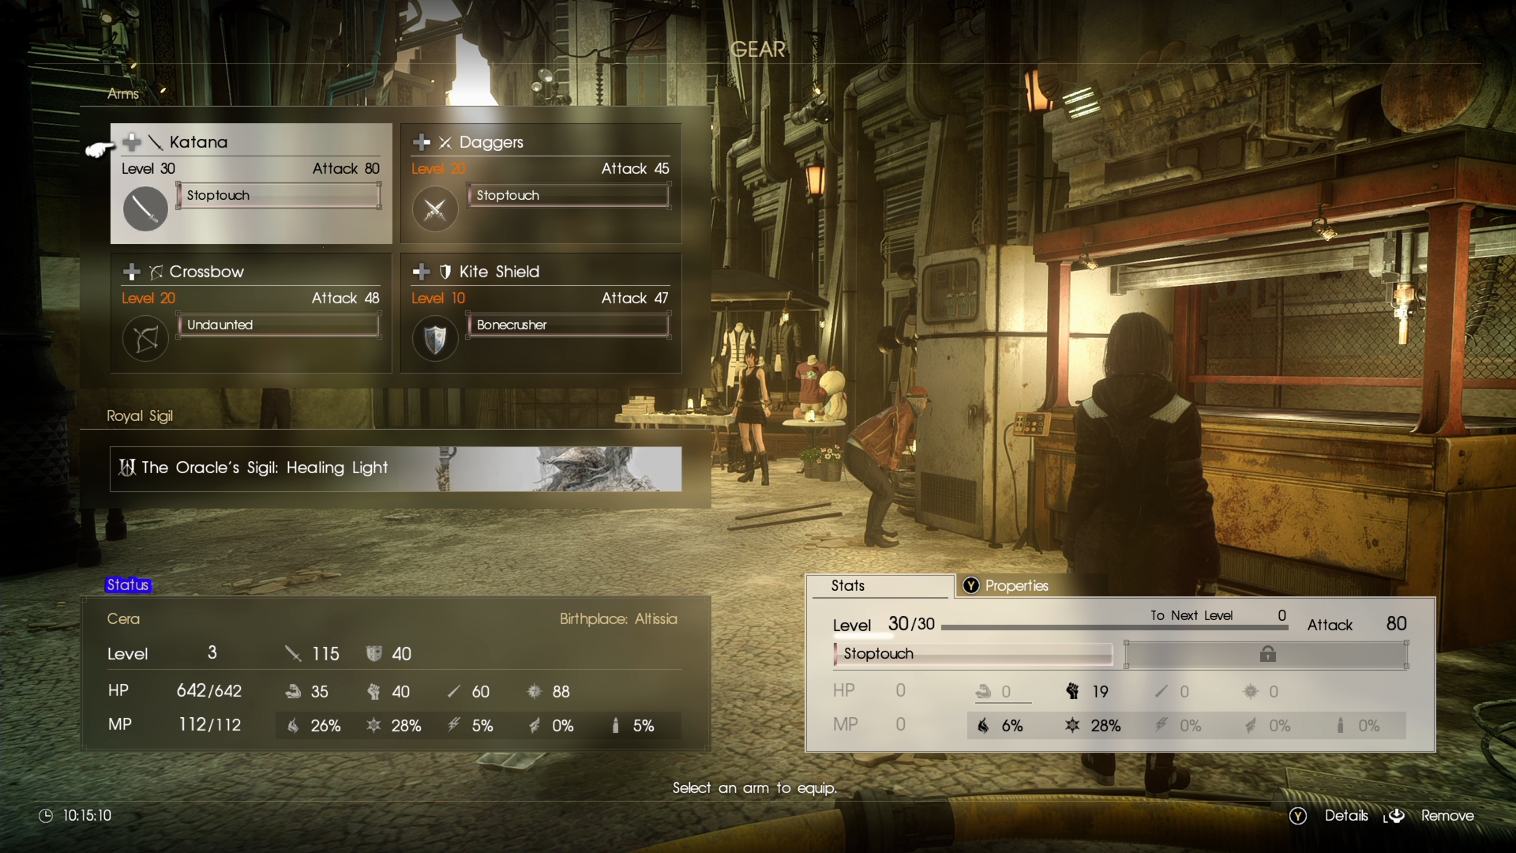This screenshot has width=1516, height=853.
Task: Click the character name Cera
Action: (123, 618)
